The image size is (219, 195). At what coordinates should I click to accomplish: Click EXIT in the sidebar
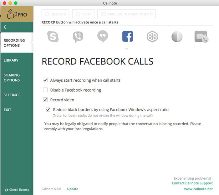coord(8,110)
